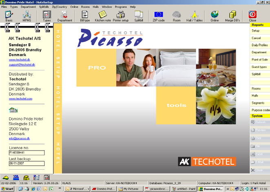Image resolution: width=270 pixels, height=192 pixels.
Task: Click the Refresh item under System
Action: click(260, 122)
